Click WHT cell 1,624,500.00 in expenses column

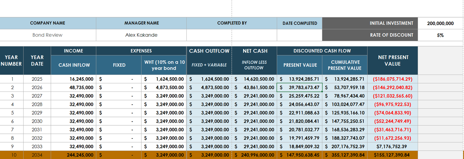click(164, 79)
